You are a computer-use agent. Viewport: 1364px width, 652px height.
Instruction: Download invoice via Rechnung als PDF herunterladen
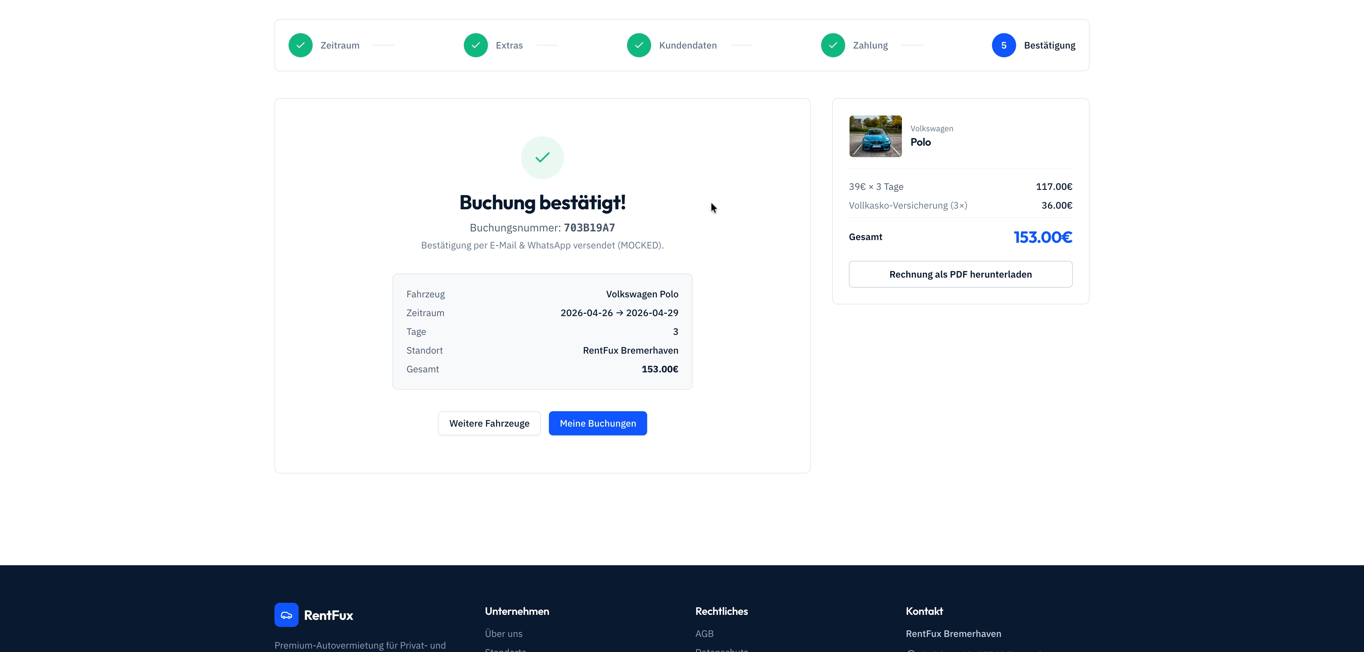[960, 274]
